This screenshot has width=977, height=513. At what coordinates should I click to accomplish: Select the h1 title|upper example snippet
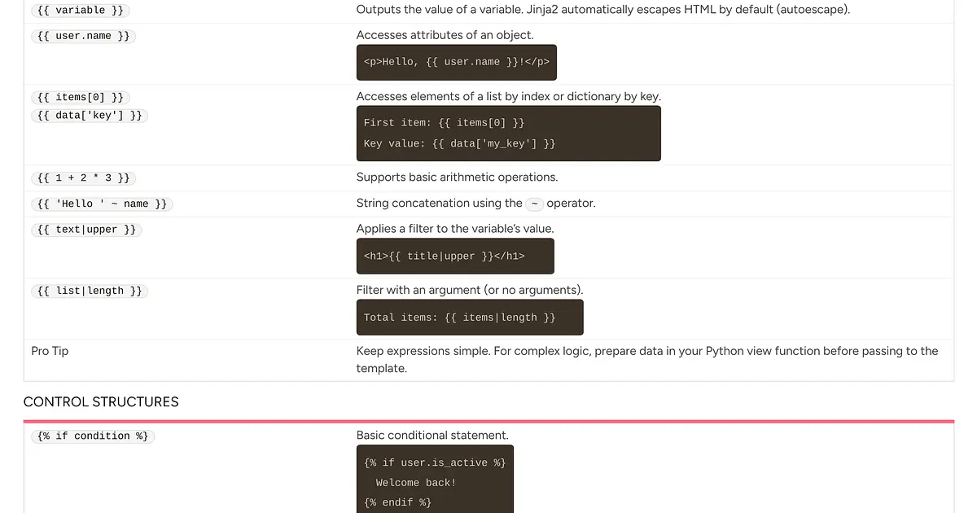[454, 256]
